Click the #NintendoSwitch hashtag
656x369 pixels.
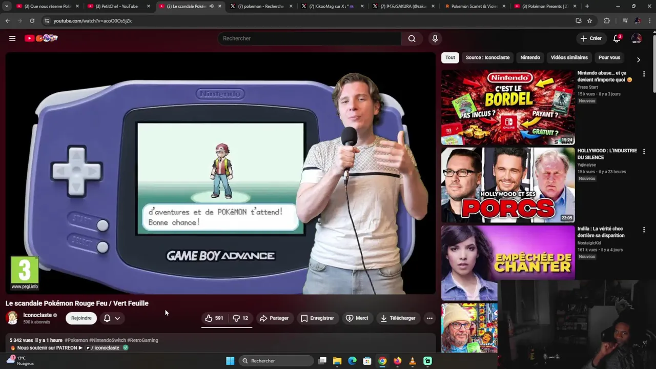pos(108,340)
